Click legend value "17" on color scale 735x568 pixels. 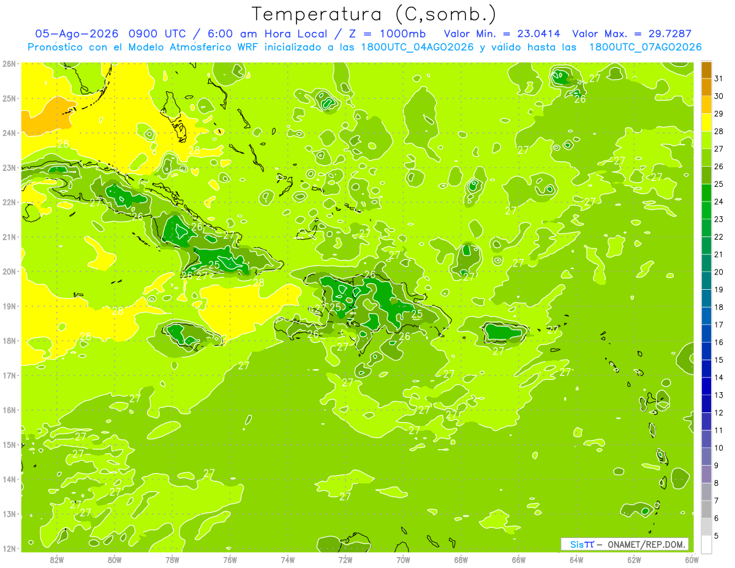coord(718,325)
